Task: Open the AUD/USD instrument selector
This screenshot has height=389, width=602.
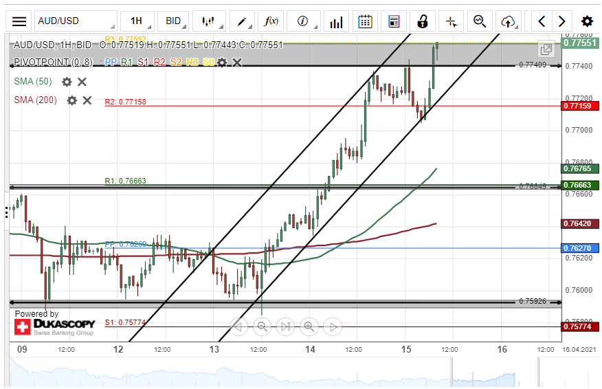Action: (76, 21)
